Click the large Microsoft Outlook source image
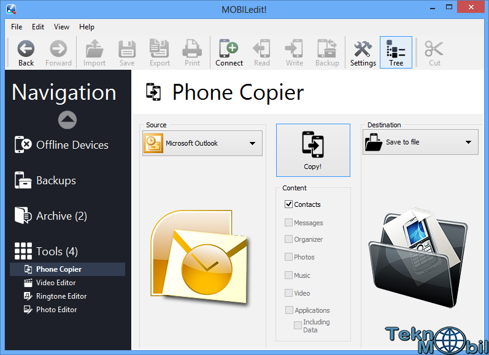This screenshot has width=489, height=355. pos(199,256)
